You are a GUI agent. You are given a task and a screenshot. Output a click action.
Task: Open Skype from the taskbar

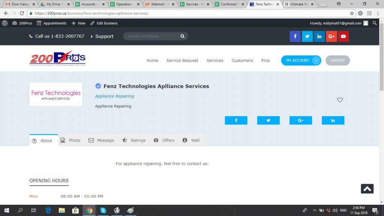(x=103, y=210)
